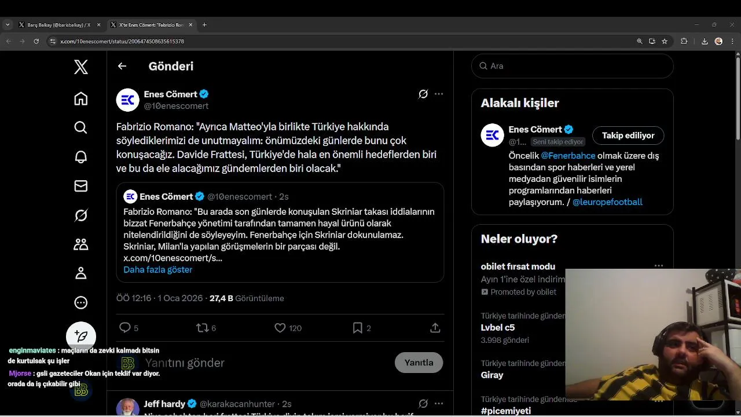Open the Grok icon in the sidebar
Viewport: 741px width, 417px height.
coord(81,215)
